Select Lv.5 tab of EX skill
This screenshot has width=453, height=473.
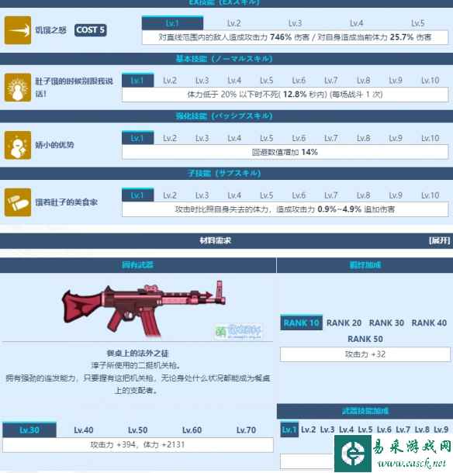point(417,23)
